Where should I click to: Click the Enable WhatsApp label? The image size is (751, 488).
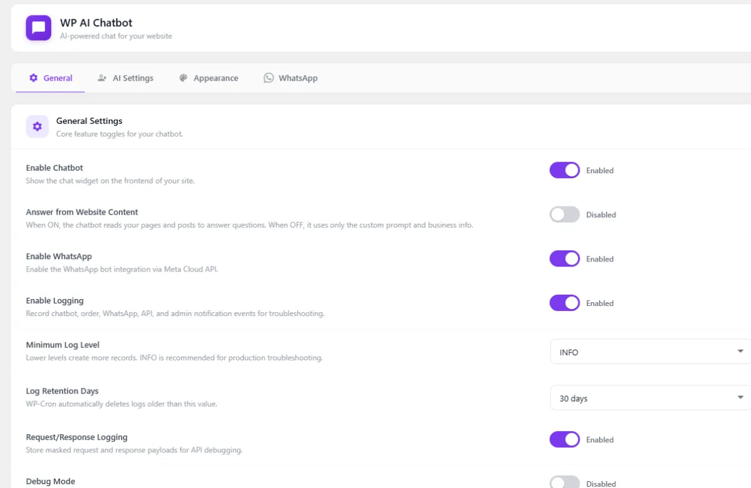[59, 257]
